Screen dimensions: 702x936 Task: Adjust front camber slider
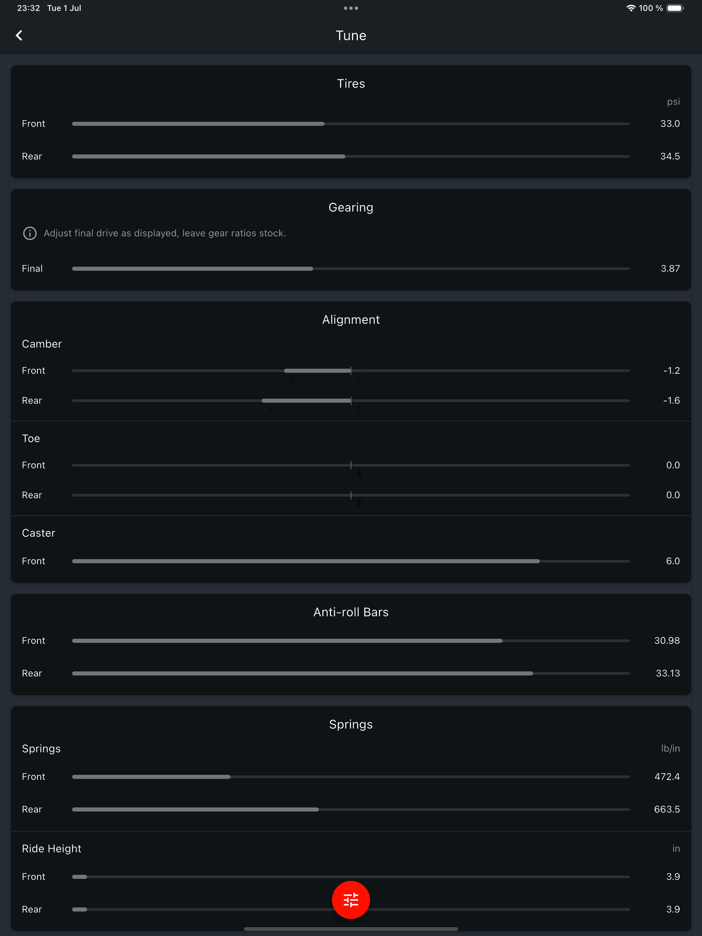[x=351, y=371]
